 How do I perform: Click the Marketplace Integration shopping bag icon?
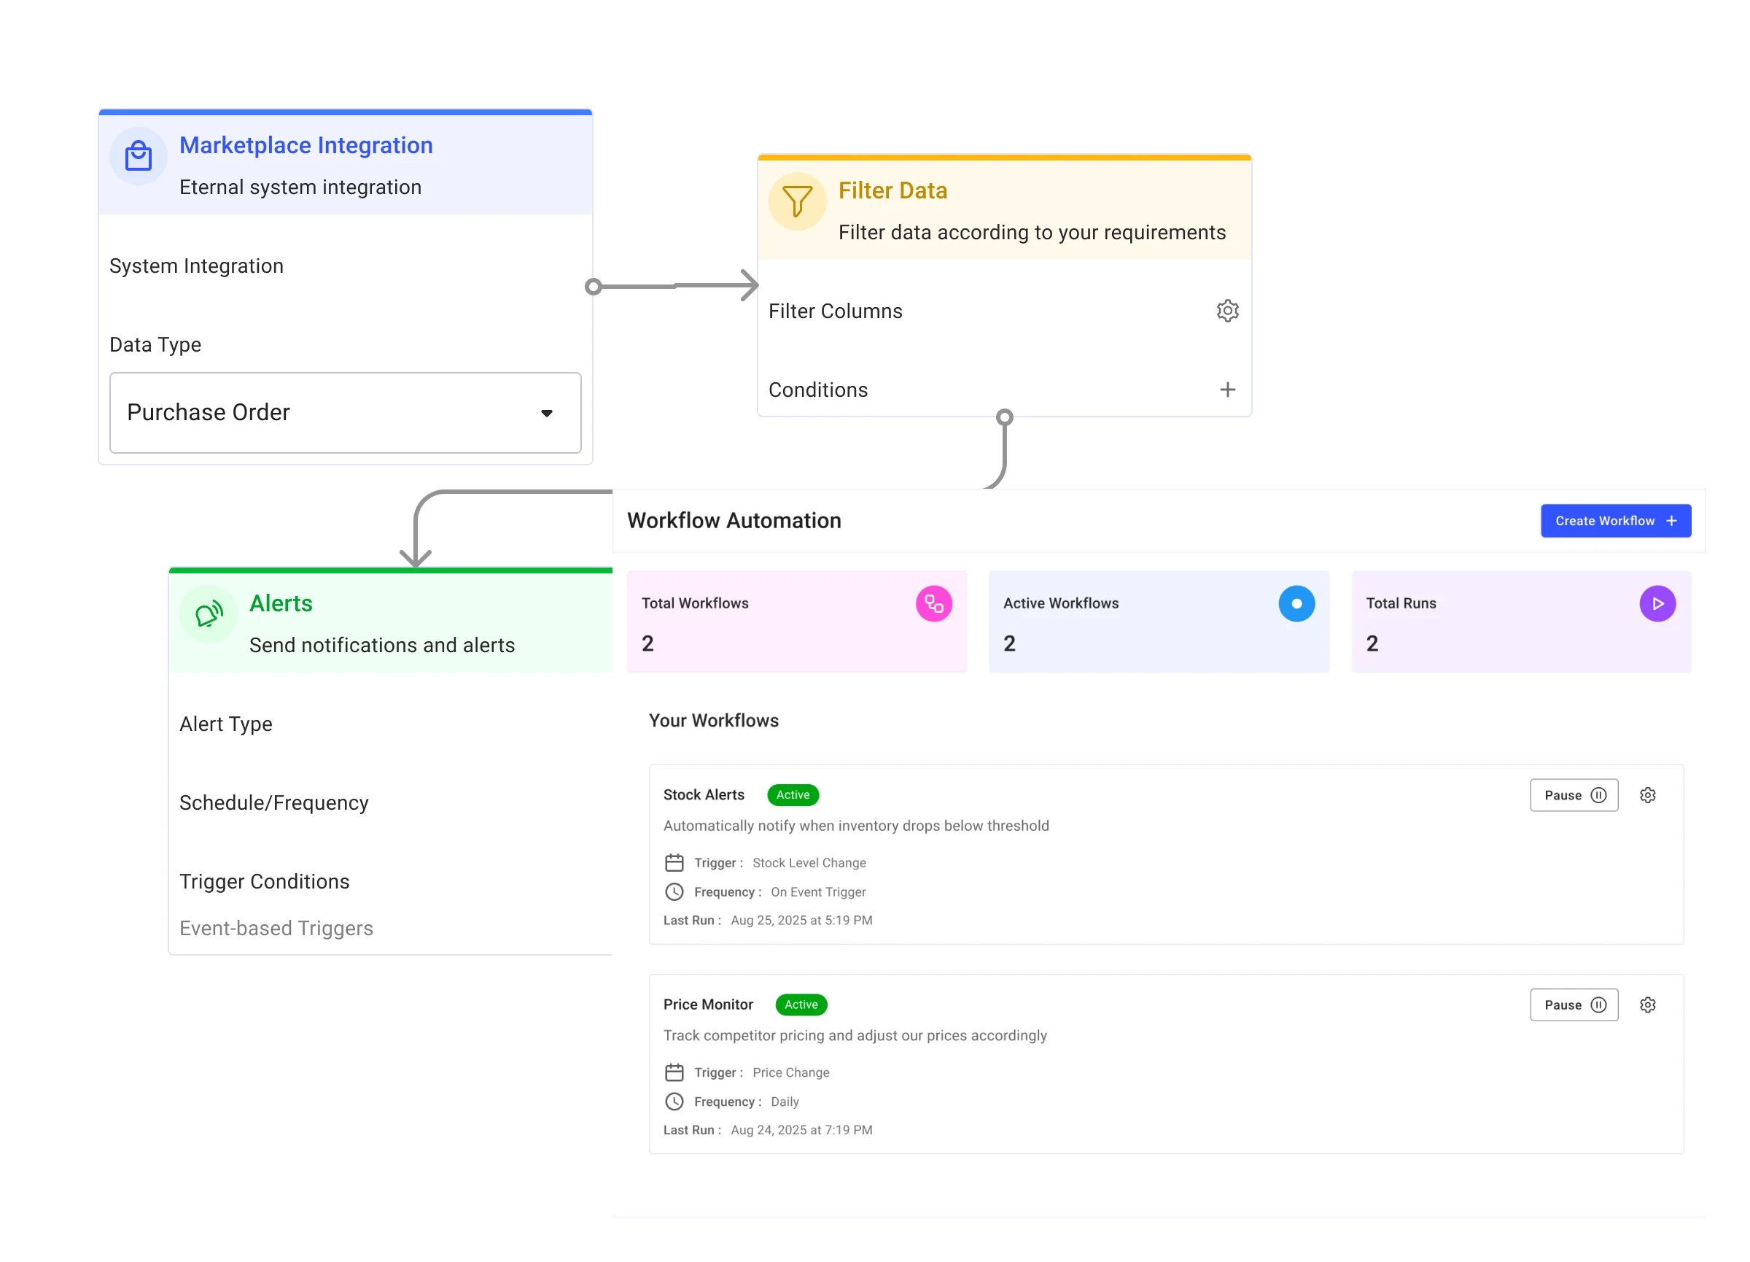[x=138, y=157]
